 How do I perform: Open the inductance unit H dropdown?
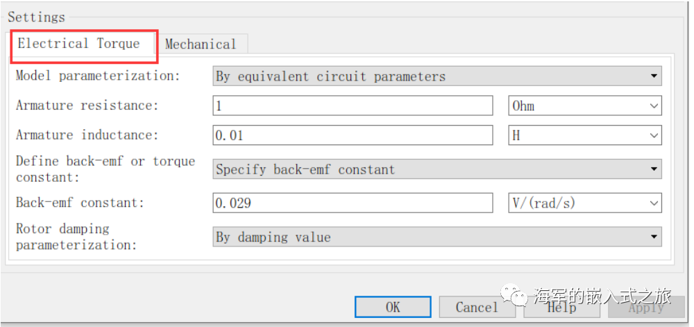tap(584, 135)
